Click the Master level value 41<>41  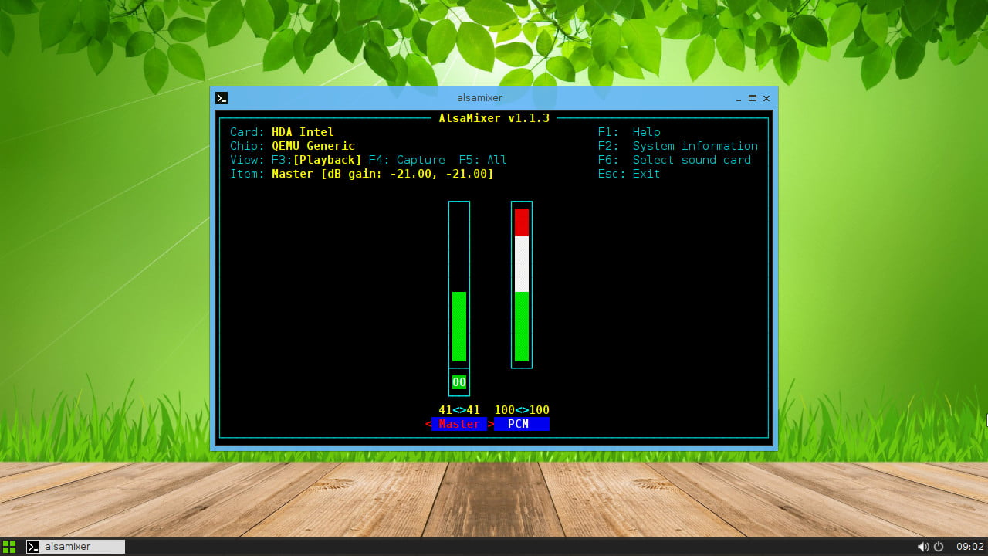click(459, 410)
